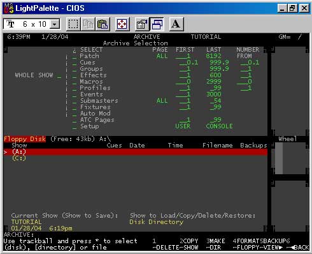The height and width of the screenshot is (254, 312).
Task: Click the Events LAST value 3000
Action: [214, 94]
